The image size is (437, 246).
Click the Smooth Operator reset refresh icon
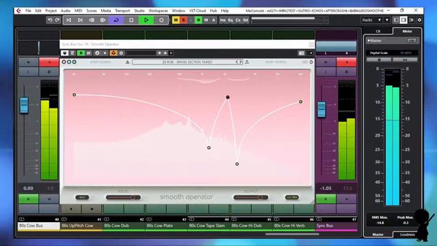pyautogui.click(x=311, y=62)
